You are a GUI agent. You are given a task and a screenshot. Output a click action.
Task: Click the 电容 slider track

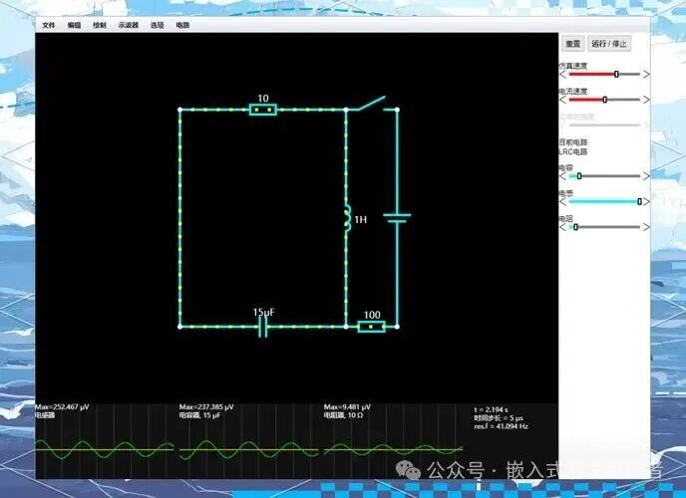click(x=604, y=176)
